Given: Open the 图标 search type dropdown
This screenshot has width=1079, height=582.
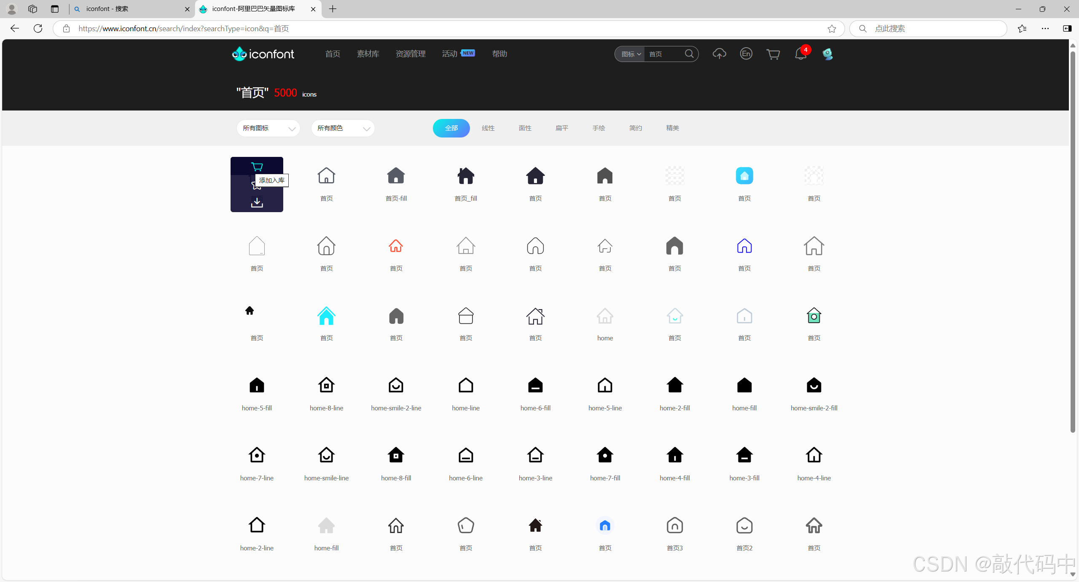Looking at the screenshot, I should click(631, 54).
